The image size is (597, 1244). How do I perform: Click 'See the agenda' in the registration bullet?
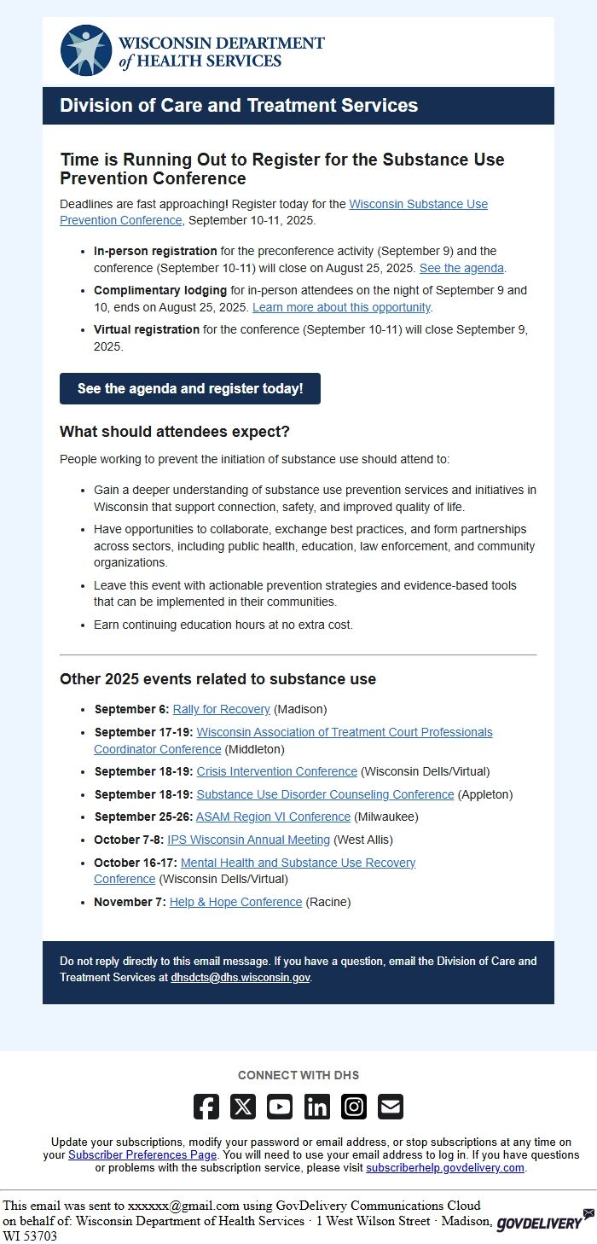tap(462, 268)
